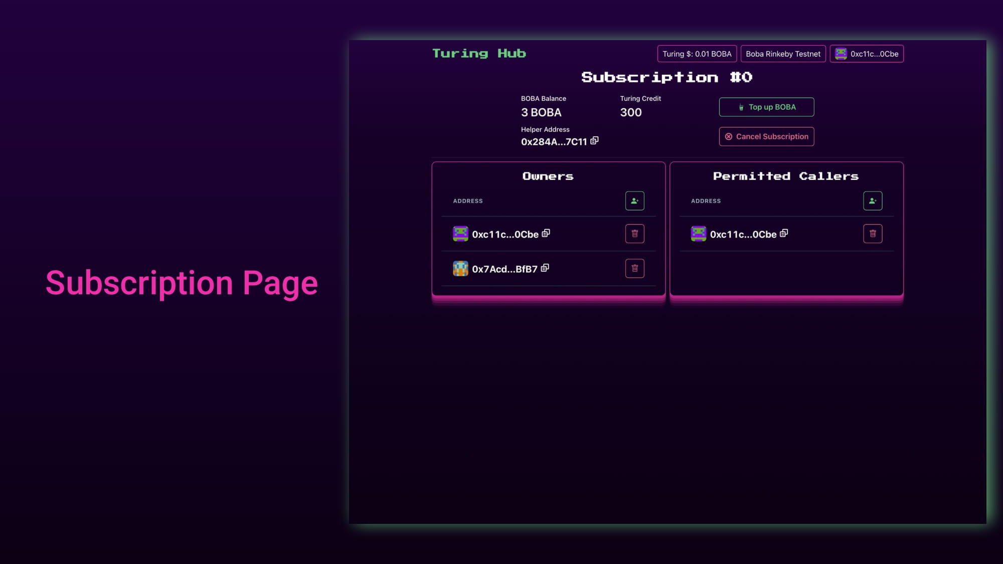
Task: Click the add owner icon button
Action: point(634,201)
